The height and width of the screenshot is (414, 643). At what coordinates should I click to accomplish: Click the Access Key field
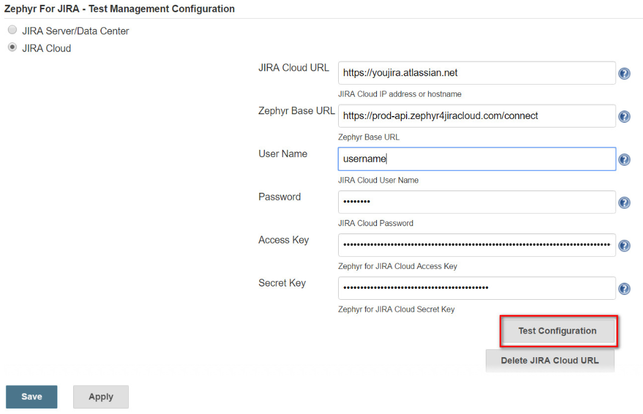click(477, 245)
